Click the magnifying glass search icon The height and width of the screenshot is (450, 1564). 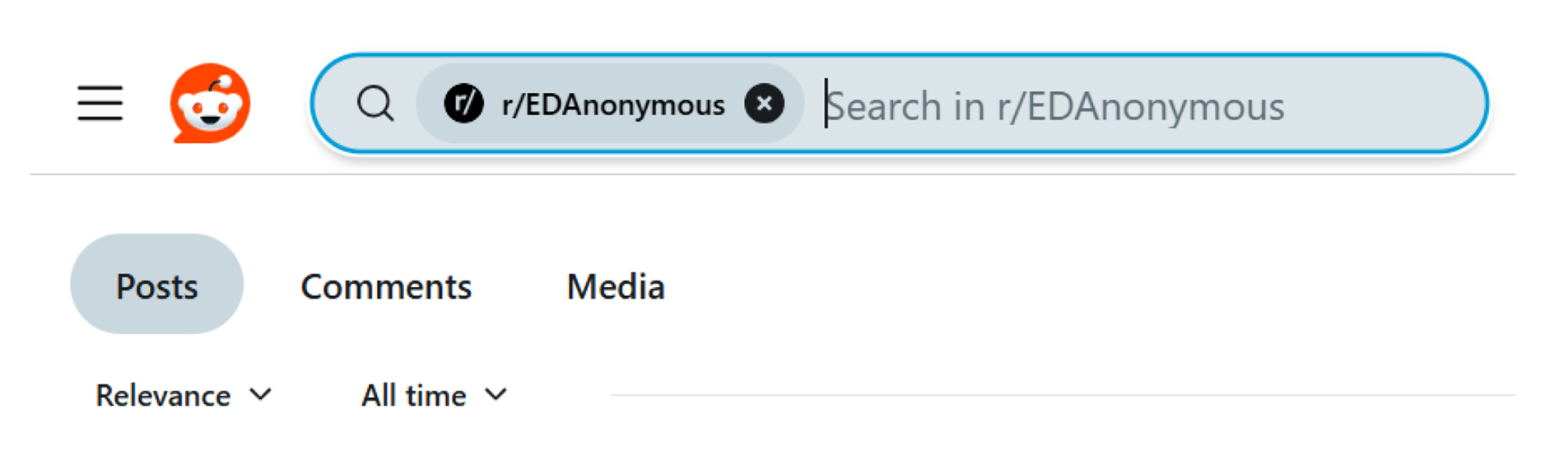(375, 104)
